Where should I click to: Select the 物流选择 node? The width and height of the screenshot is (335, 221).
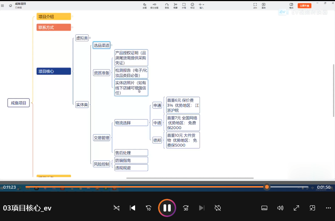131,122
